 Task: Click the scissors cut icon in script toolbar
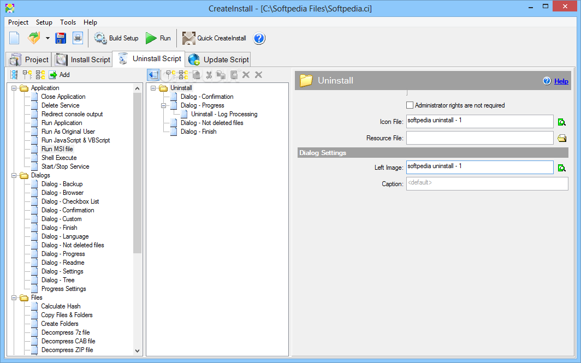pos(209,75)
